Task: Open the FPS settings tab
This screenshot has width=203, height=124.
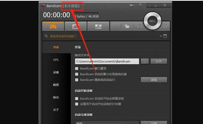Action: [x=56, y=60]
